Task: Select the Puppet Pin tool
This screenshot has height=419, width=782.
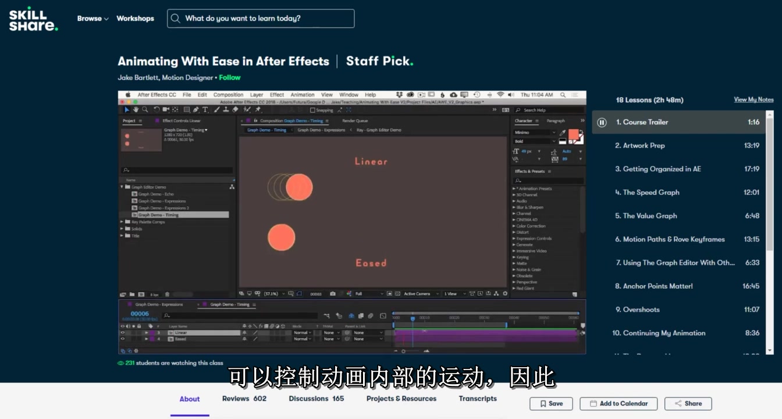Action: 258,109
